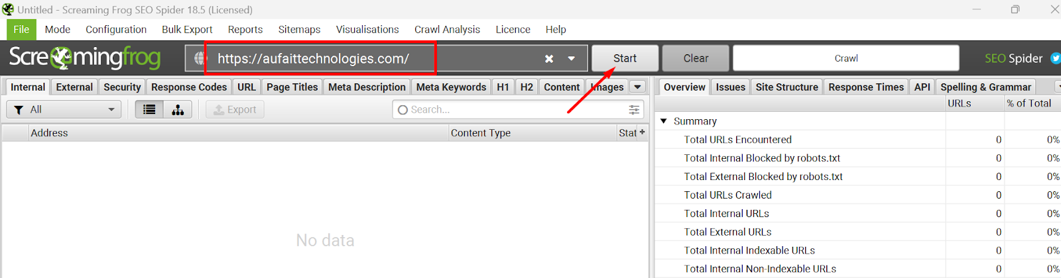The height and width of the screenshot is (278, 1061).
Task: Select the URL tab
Action: pyautogui.click(x=247, y=87)
